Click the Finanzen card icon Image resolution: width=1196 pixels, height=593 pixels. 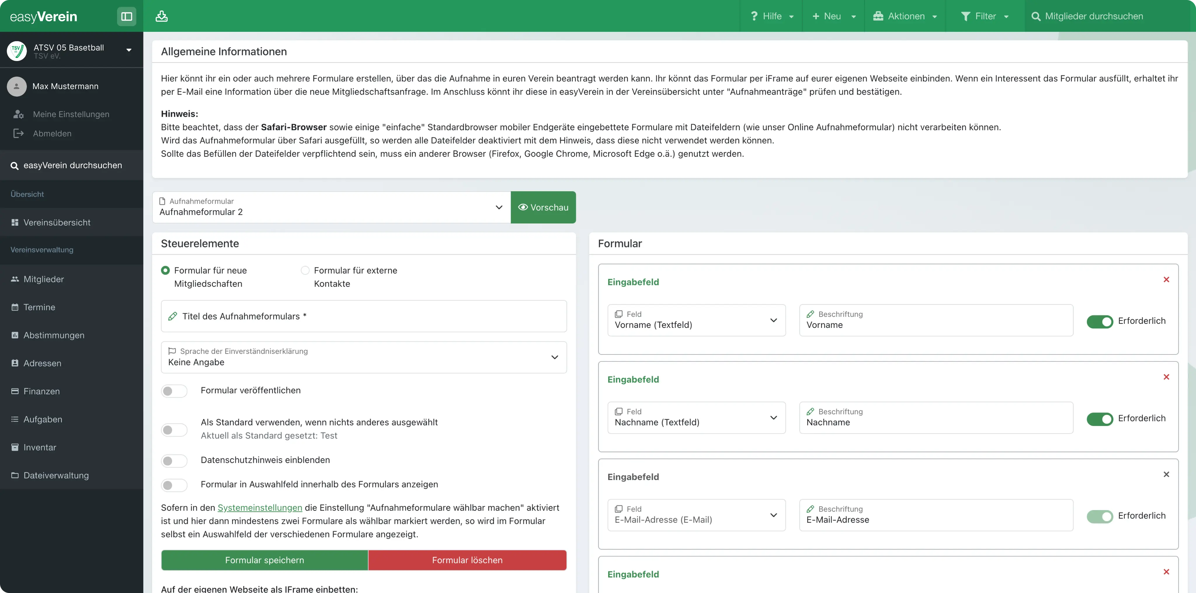coord(15,392)
